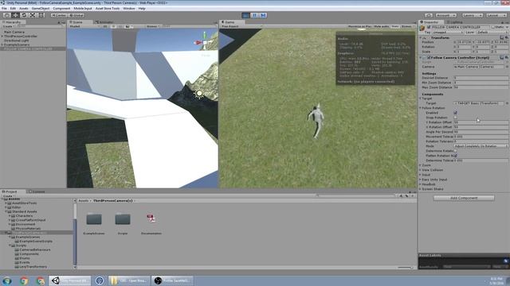Expand the View Collision section

point(420,170)
